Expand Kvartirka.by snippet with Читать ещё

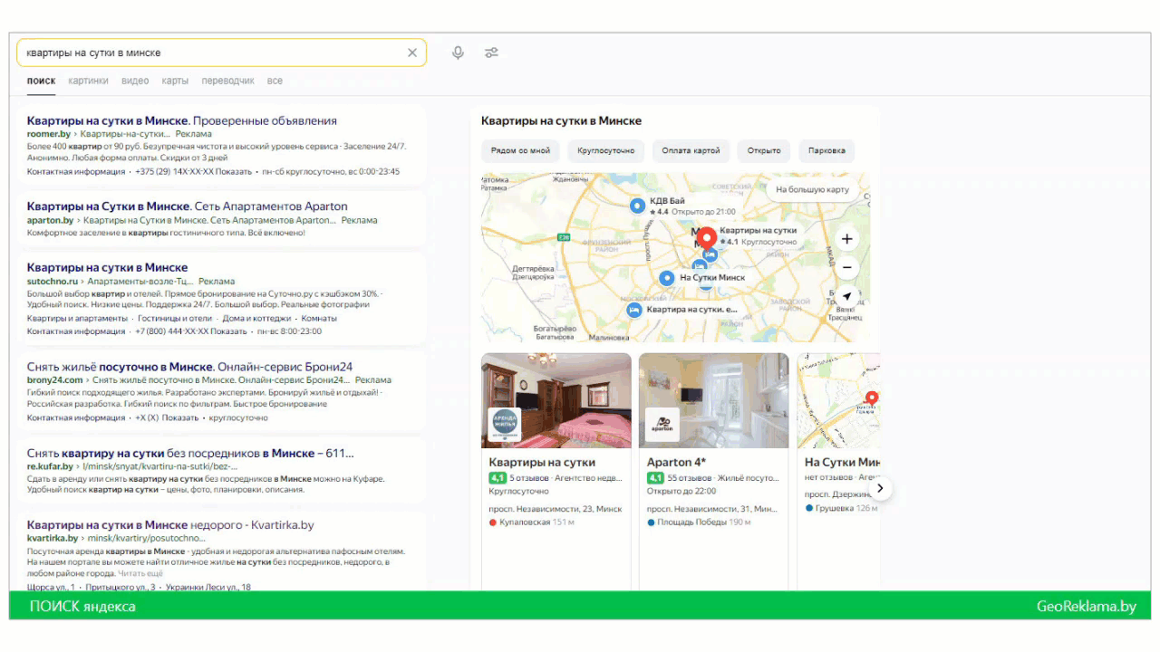[x=140, y=573]
